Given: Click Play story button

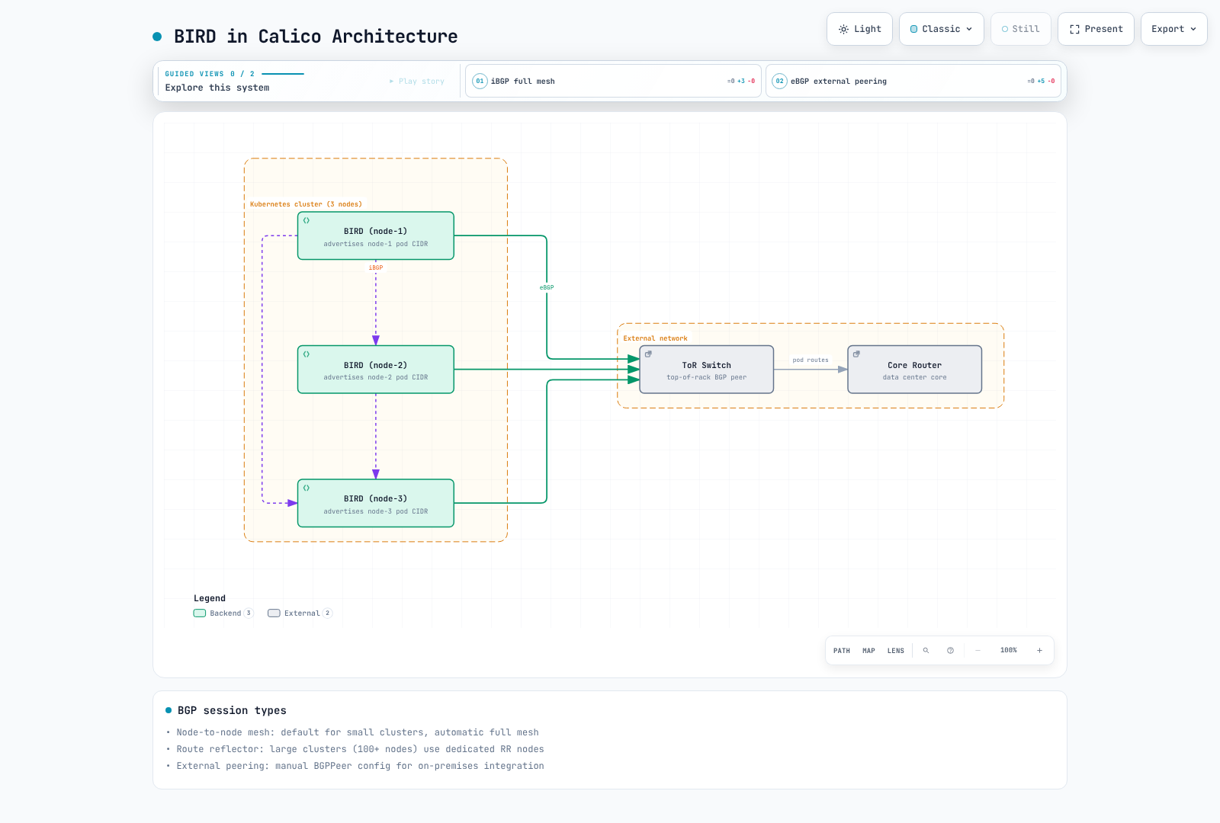Looking at the screenshot, I should tap(417, 81).
